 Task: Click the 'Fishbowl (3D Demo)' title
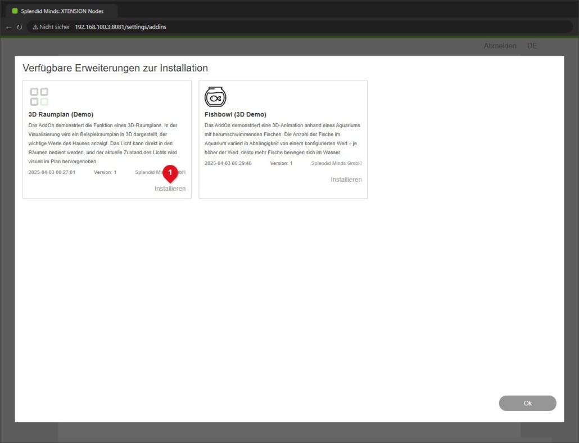click(x=235, y=114)
